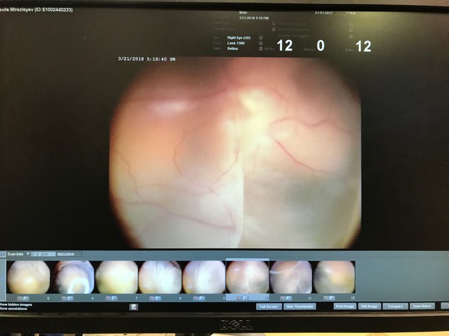
Task: Click the timestamp 3/21/2018 5:16:40 PM
Action: tap(147, 59)
